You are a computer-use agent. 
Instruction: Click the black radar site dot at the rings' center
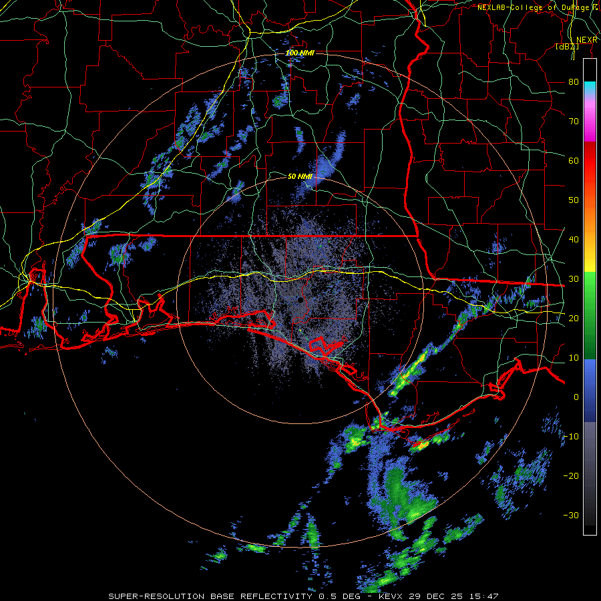(300, 300)
